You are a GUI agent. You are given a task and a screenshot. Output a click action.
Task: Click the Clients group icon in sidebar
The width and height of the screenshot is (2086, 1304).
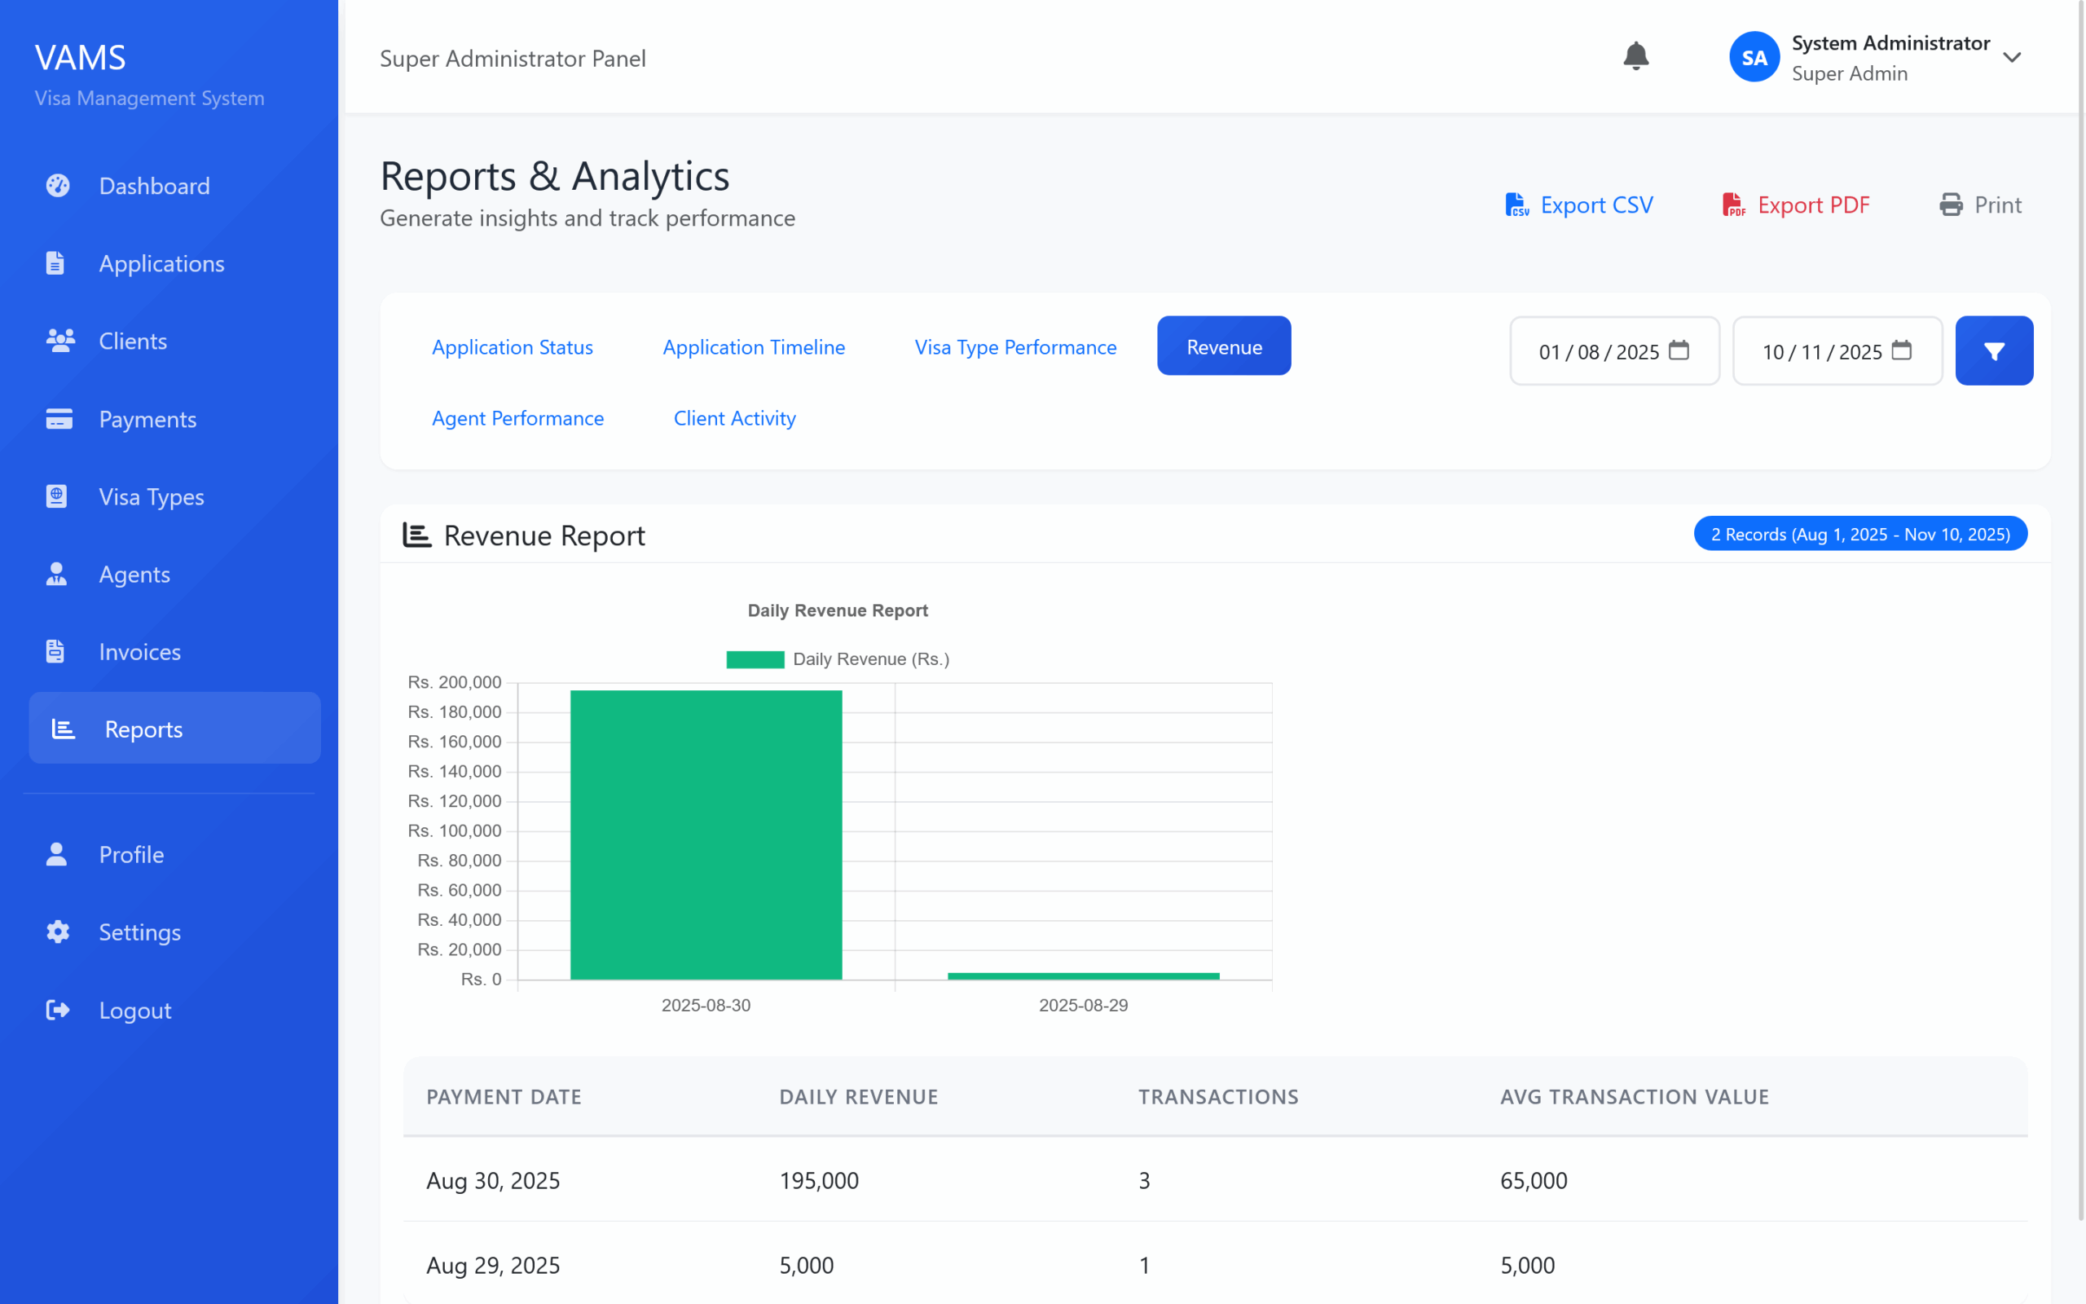[x=59, y=341]
